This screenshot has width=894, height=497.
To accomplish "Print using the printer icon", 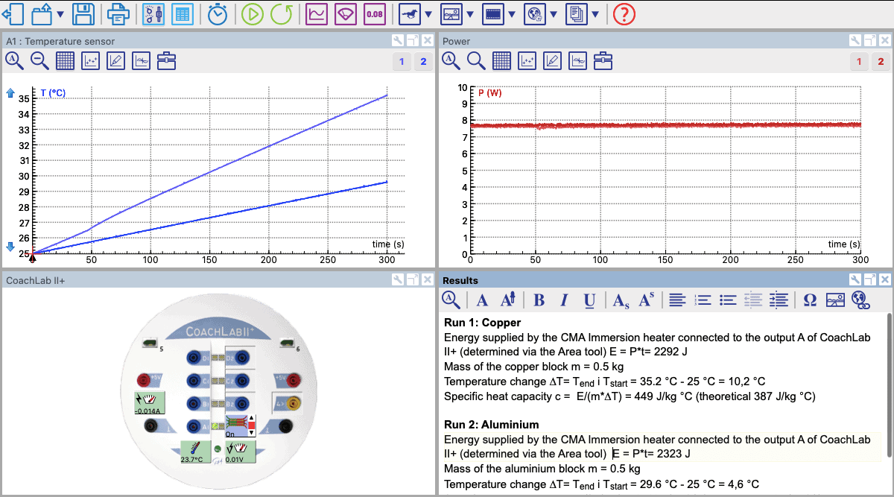I will point(118,14).
